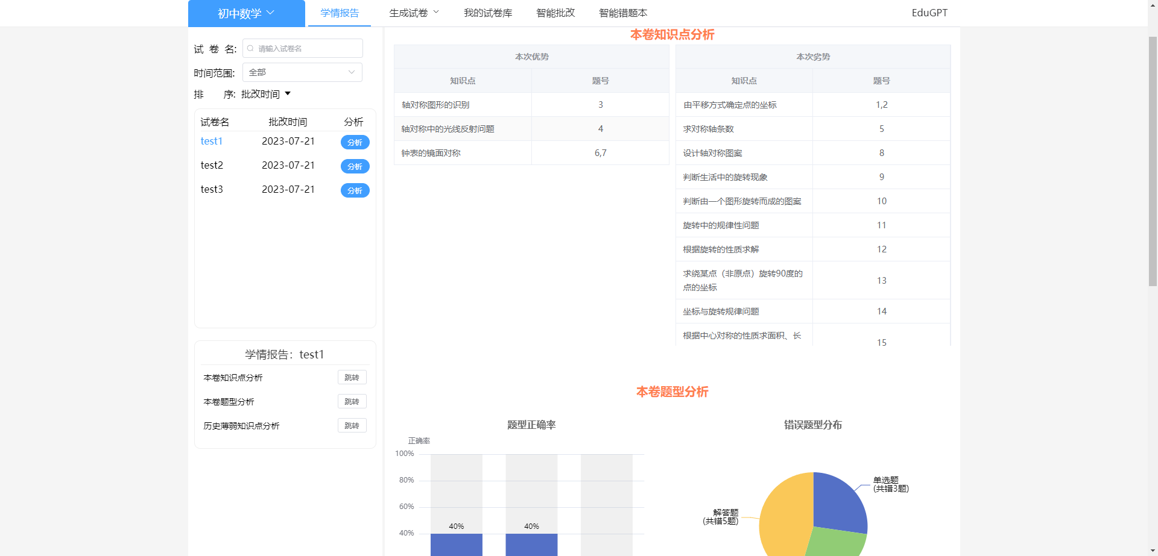Click the 轴对称图形的识别 knowledge point cell
This screenshot has width=1158, height=556.
point(463,105)
